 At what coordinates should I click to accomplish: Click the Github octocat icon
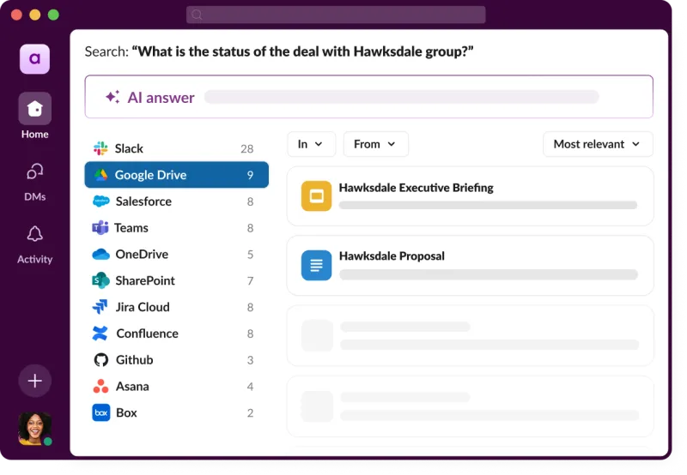tap(100, 360)
